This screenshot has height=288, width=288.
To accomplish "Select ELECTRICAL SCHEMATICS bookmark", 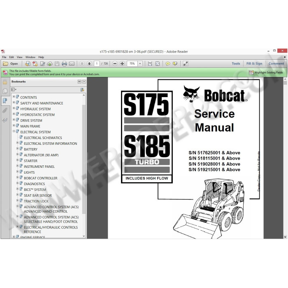I will [43, 138].
